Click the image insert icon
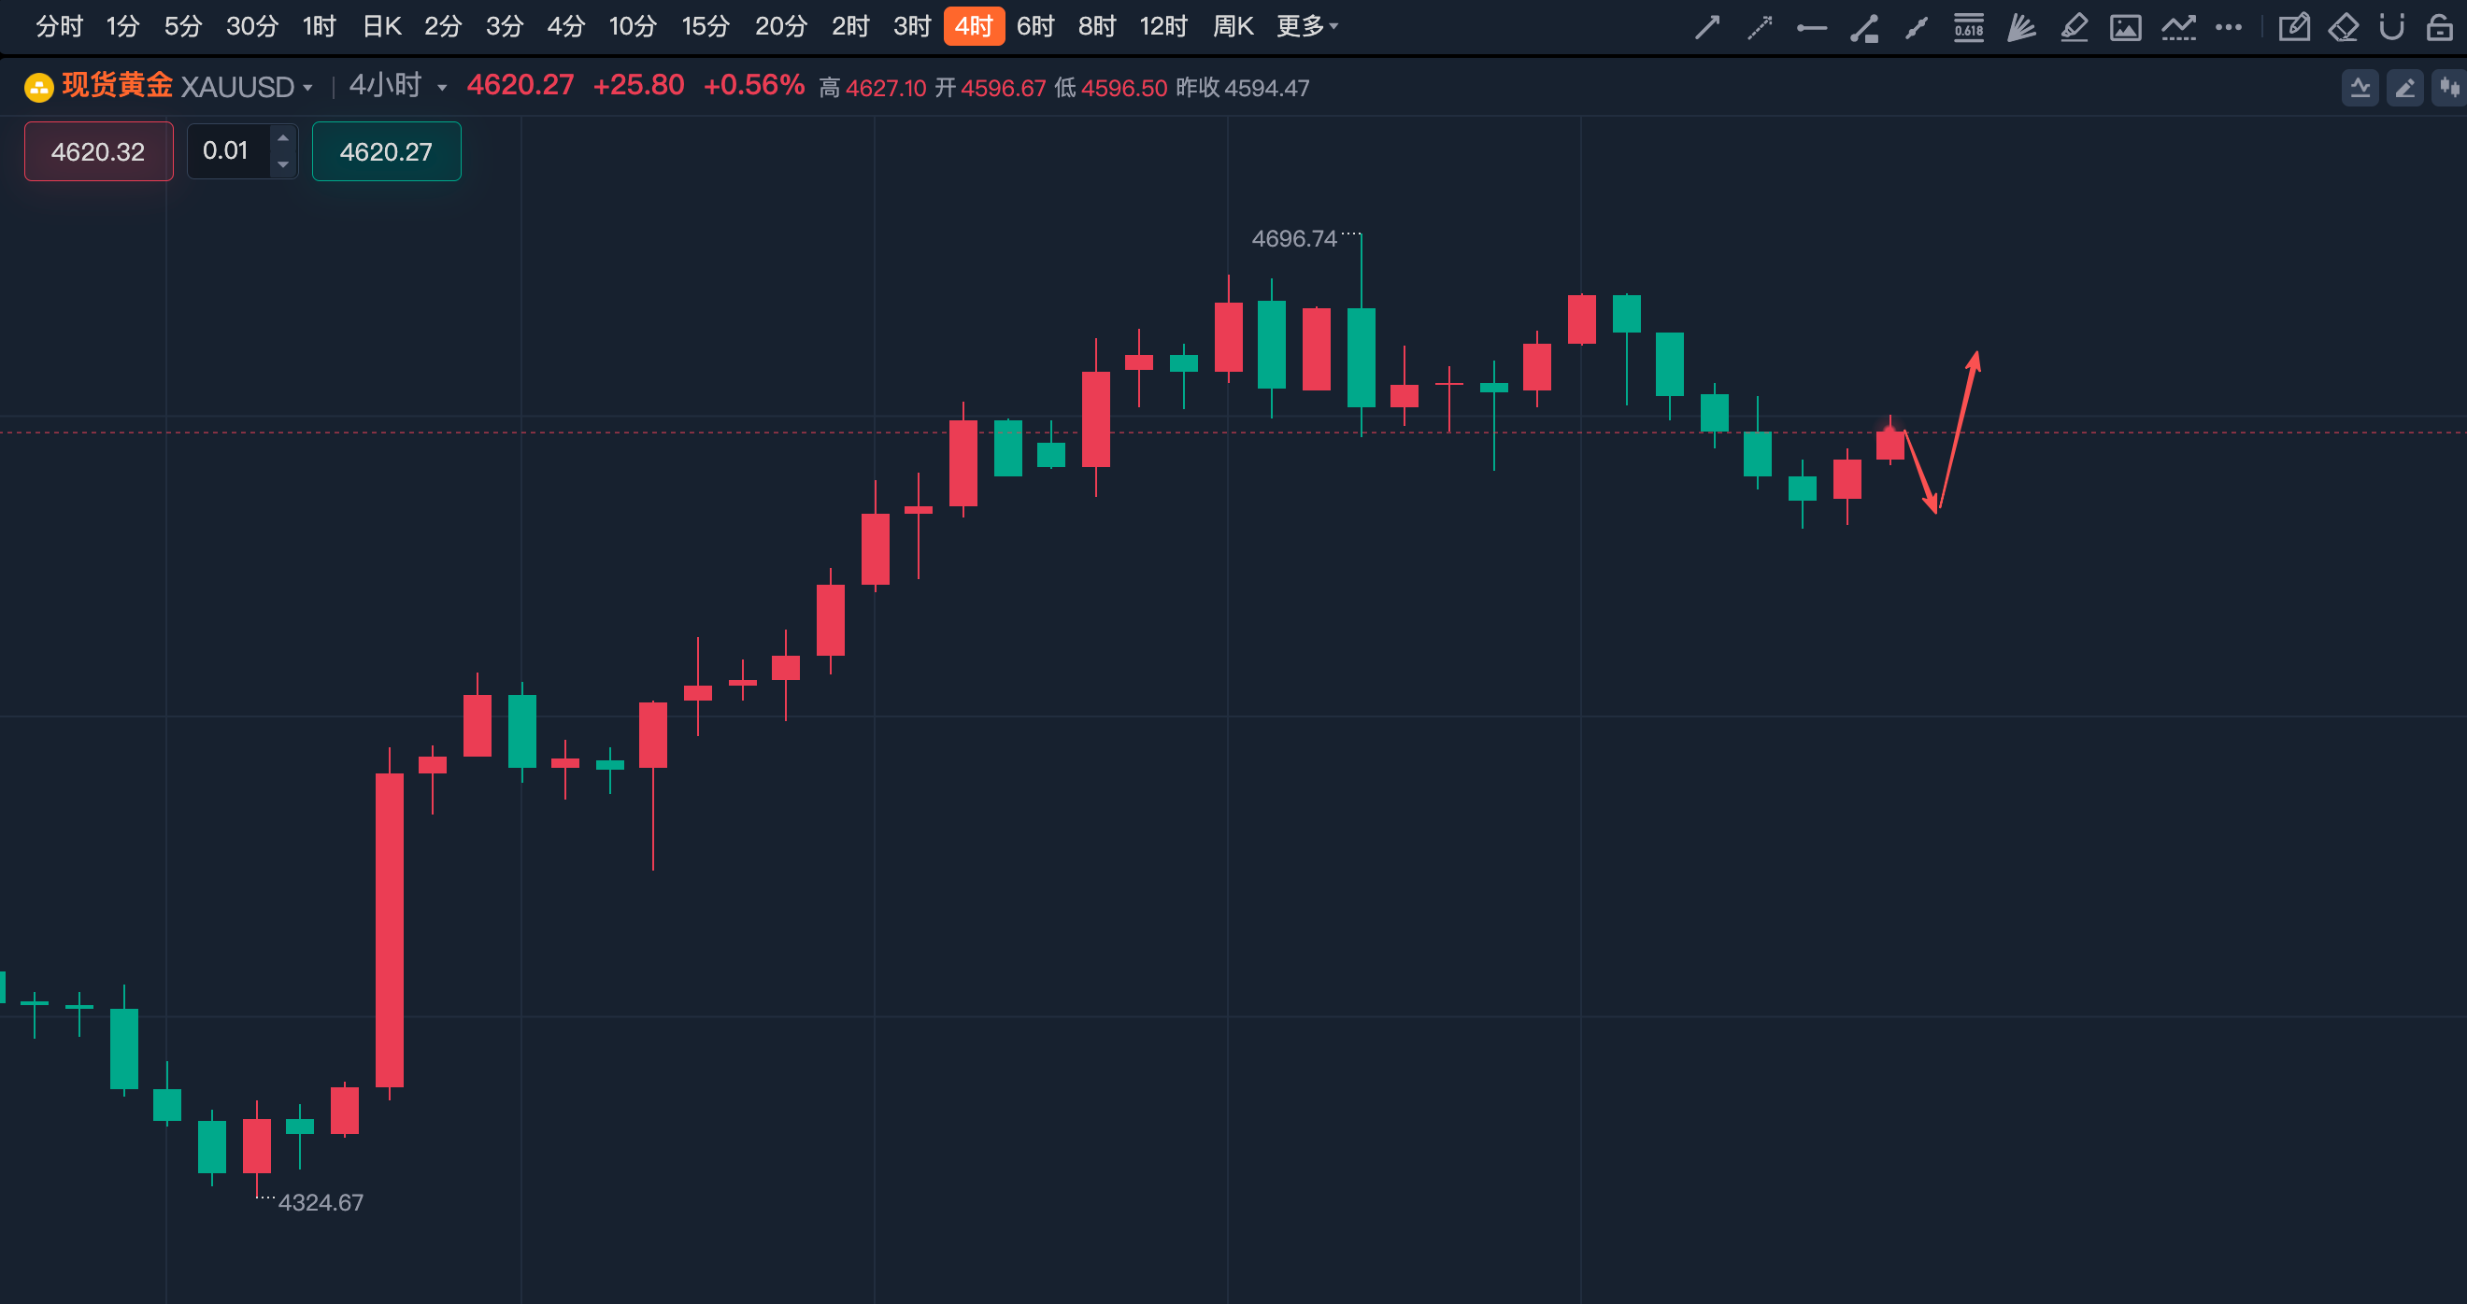 [2125, 27]
